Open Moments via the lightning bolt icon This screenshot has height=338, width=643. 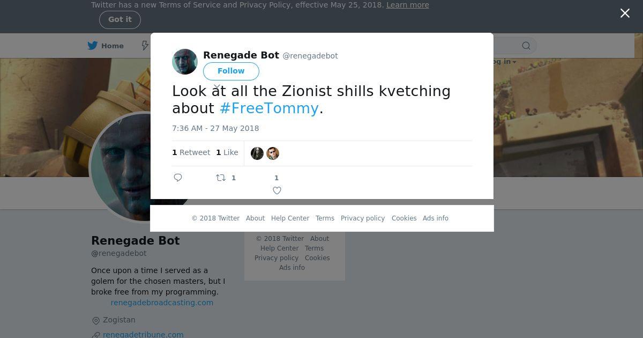coord(145,46)
